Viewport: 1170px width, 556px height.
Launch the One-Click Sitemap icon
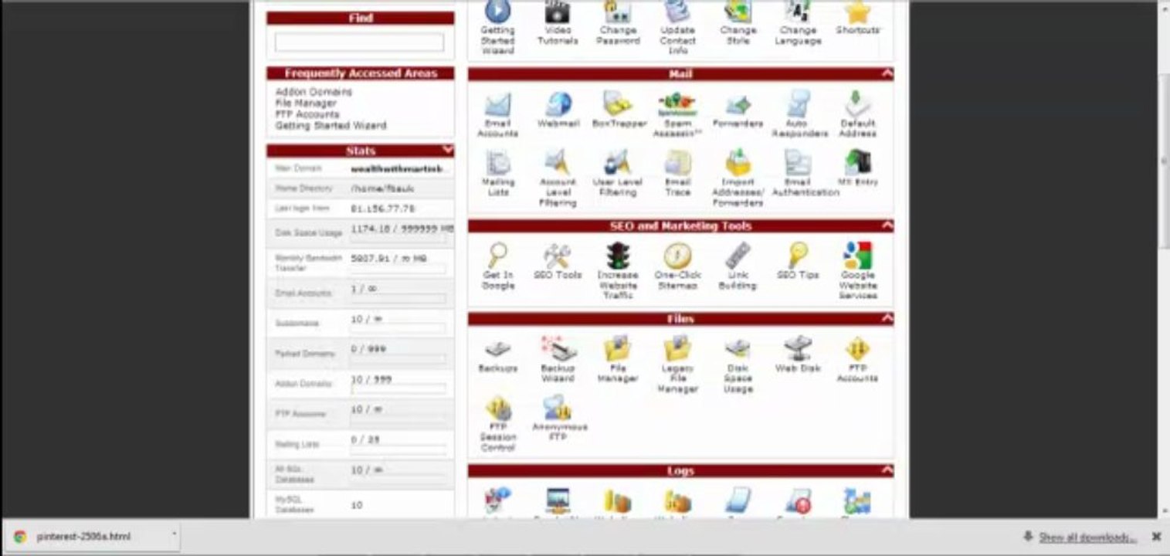tap(677, 256)
